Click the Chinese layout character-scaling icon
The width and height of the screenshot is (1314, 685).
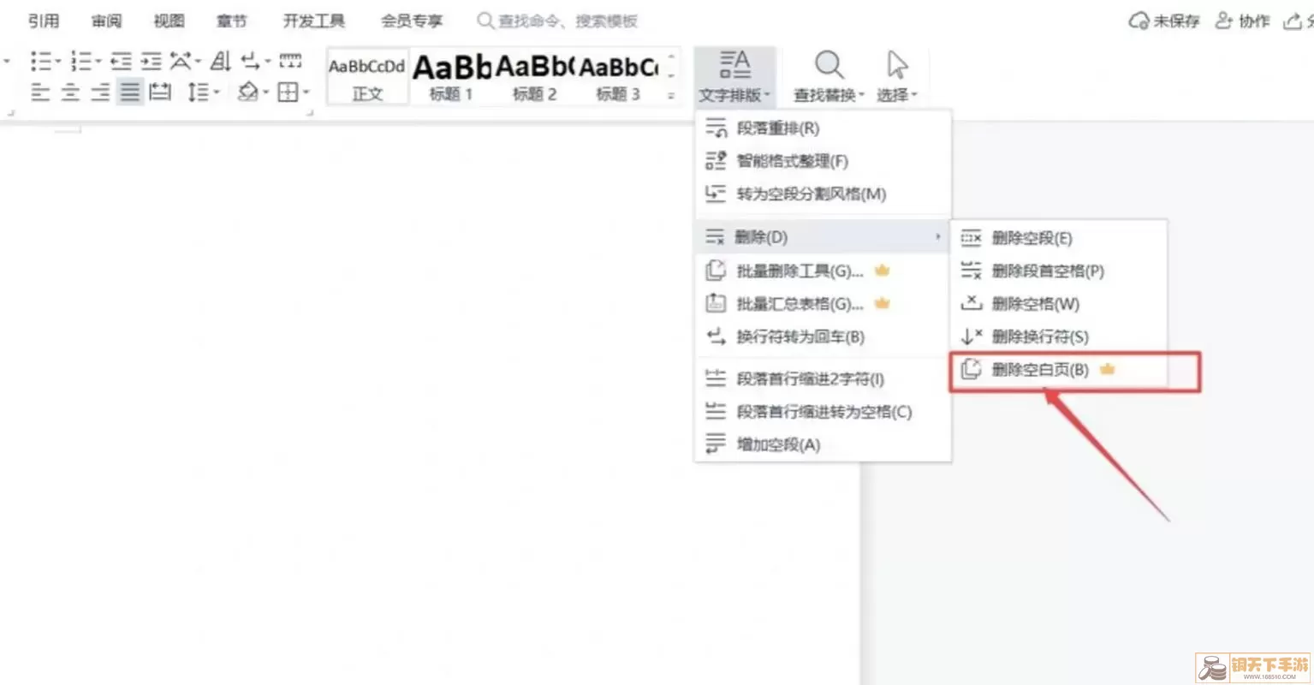[181, 61]
